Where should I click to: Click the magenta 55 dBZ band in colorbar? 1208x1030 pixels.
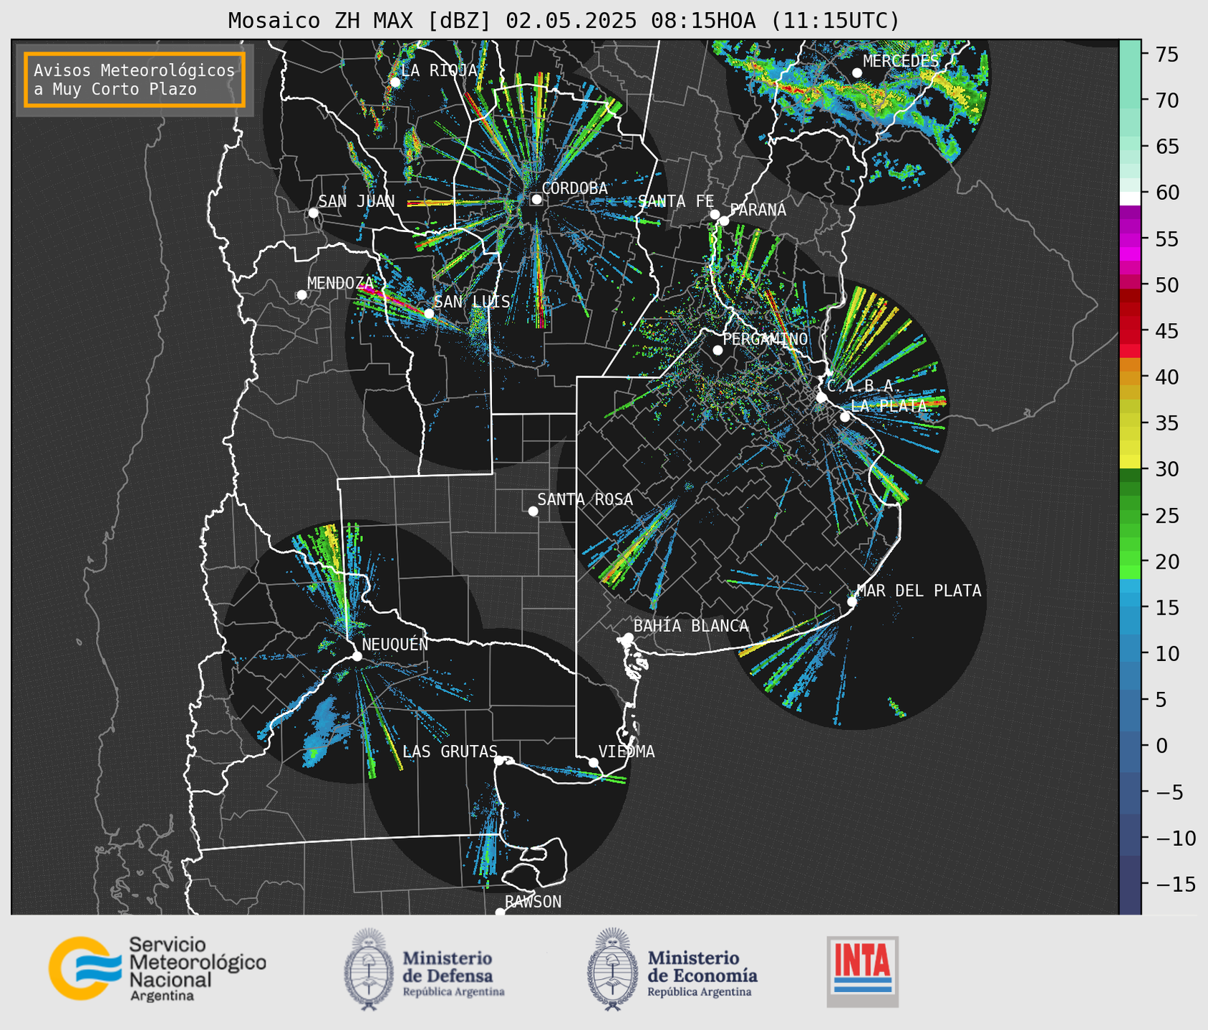click(1130, 239)
